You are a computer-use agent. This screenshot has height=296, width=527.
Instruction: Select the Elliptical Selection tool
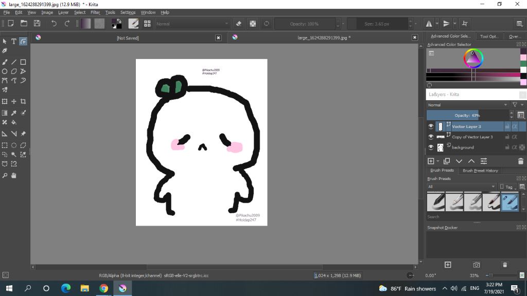click(14, 145)
